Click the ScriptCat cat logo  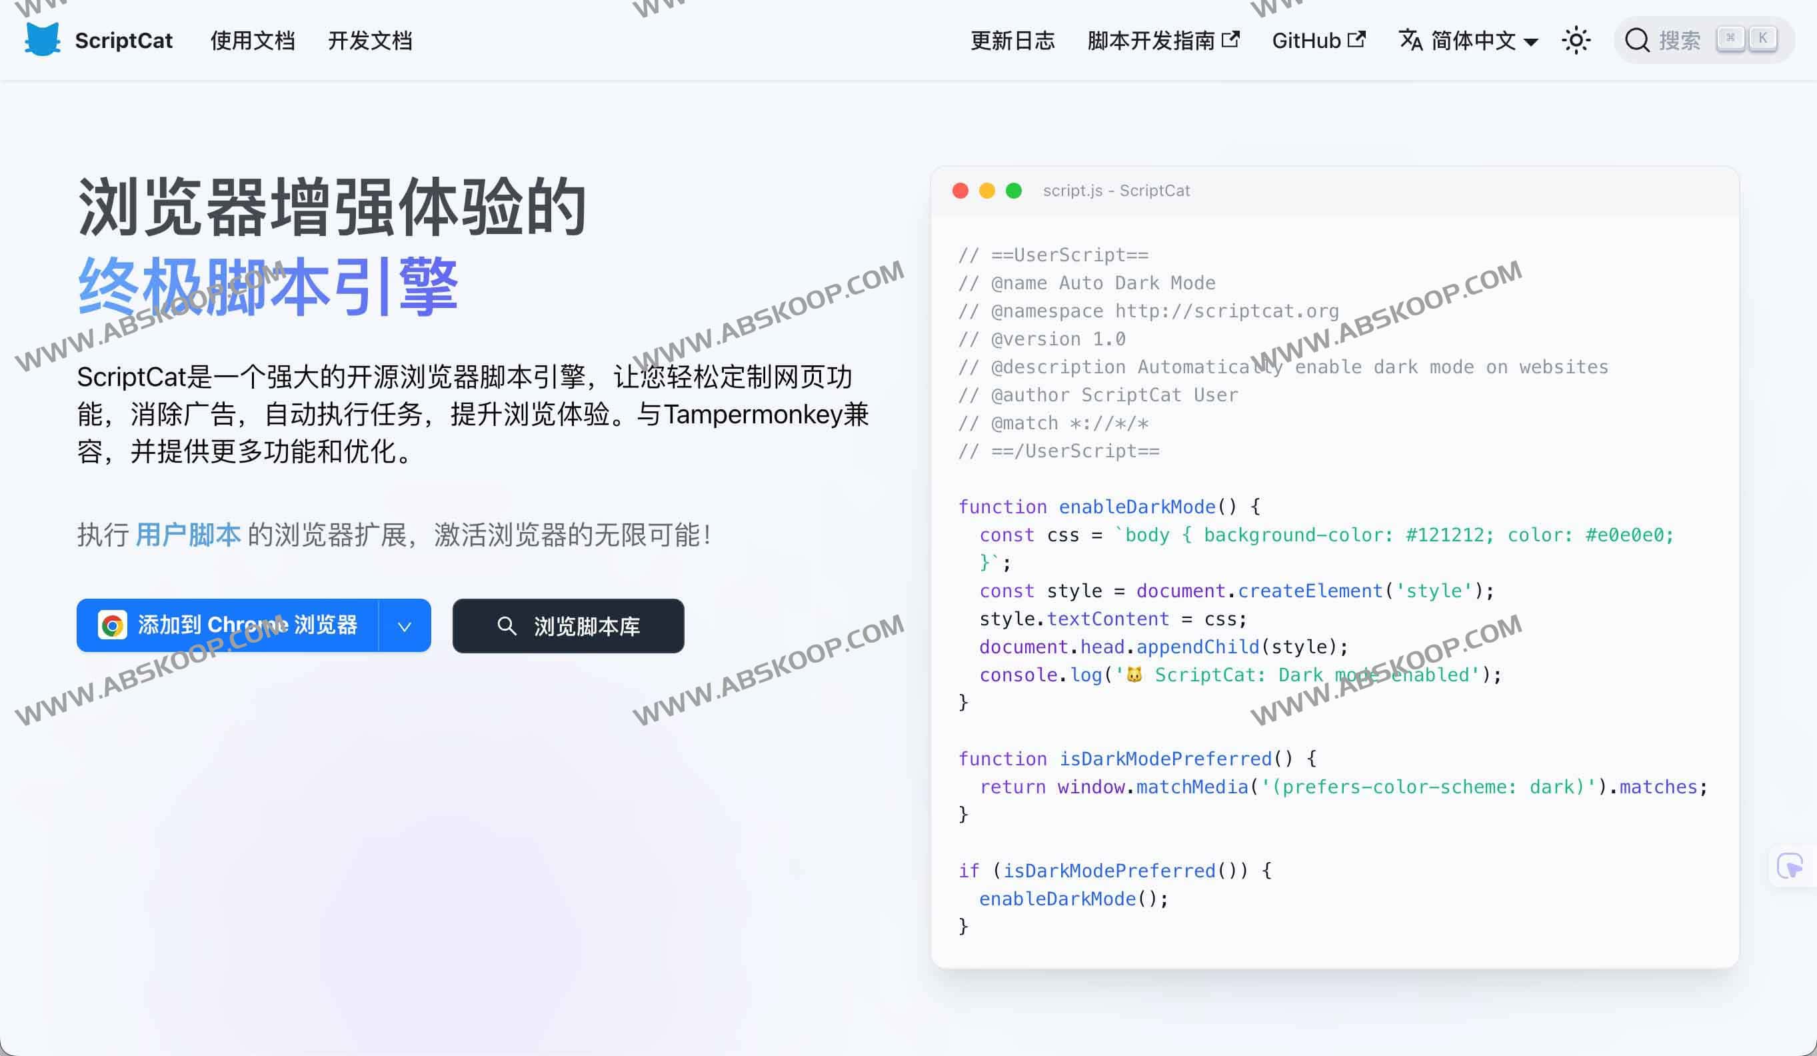click(43, 40)
